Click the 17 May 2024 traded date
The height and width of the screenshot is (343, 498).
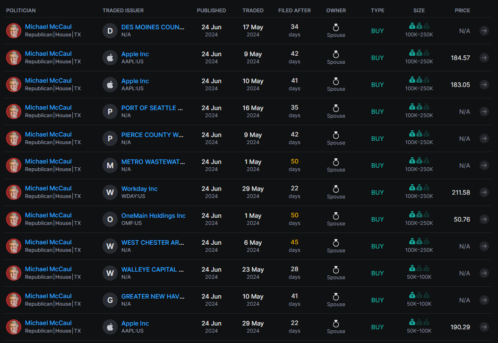pos(253,31)
